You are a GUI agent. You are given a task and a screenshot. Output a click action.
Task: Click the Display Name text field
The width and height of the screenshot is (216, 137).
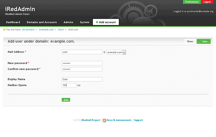click(x=82, y=79)
